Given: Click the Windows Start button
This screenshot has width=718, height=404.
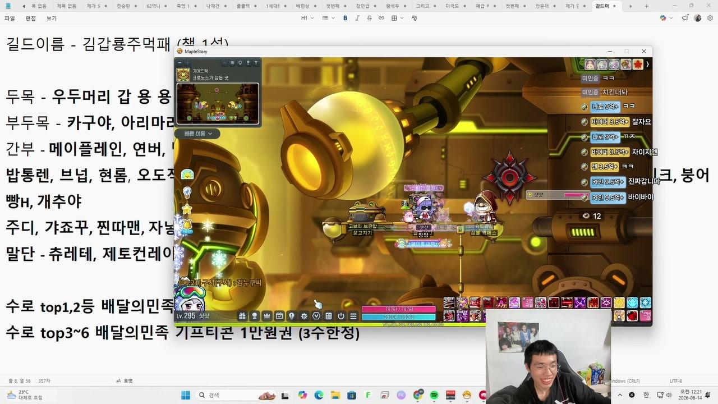Looking at the screenshot, I should tap(186, 395).
